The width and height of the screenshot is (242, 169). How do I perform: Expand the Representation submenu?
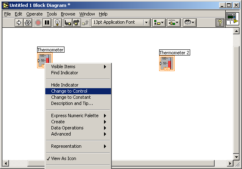tap(78, 146)
